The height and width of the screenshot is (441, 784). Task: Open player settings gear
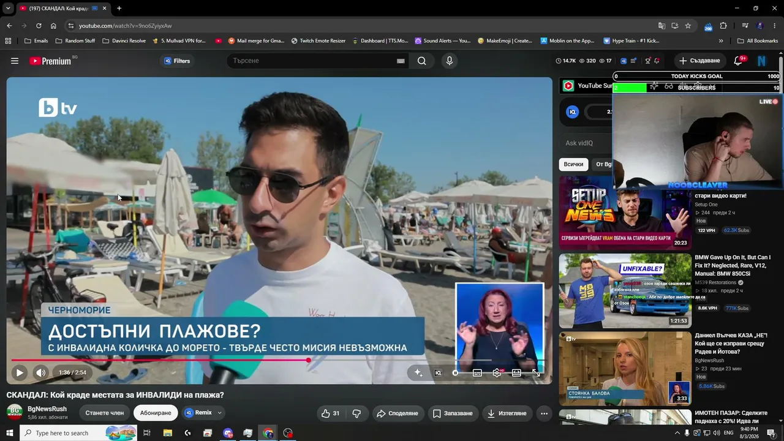[x=497, y=372]
